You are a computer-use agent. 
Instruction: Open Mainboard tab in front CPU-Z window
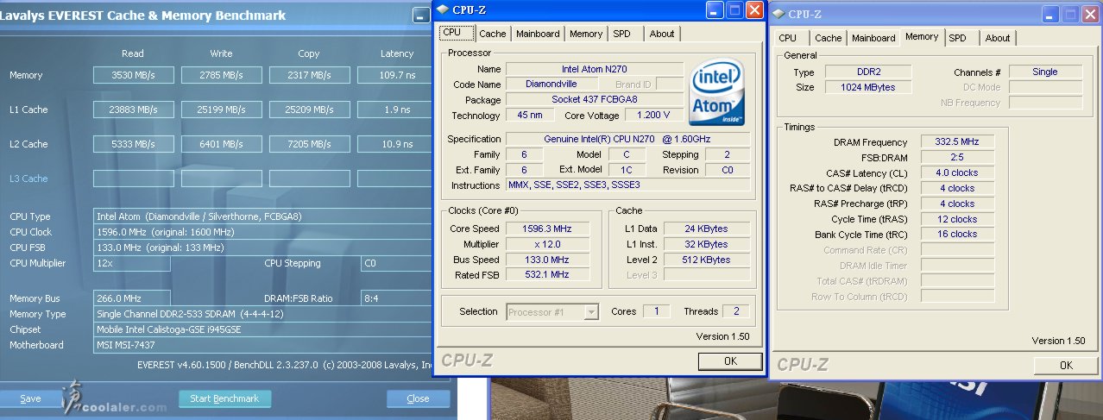(538, 34)
